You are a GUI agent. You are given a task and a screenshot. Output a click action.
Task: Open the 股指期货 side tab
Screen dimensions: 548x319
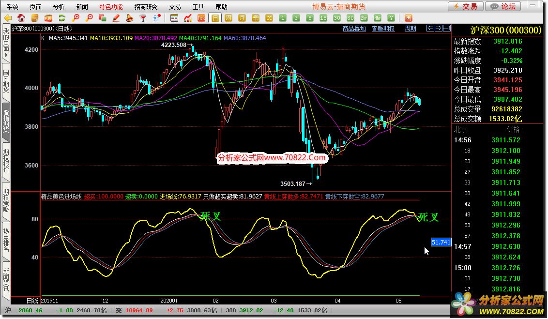click(x=6, y=122)
